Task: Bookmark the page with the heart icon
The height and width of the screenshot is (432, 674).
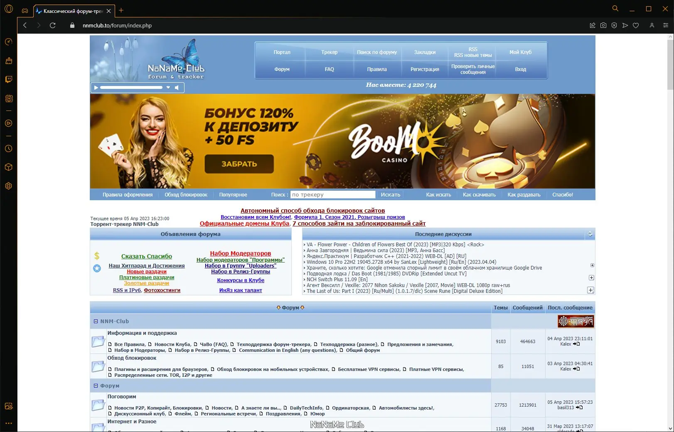Action: [x=636, y=25]
